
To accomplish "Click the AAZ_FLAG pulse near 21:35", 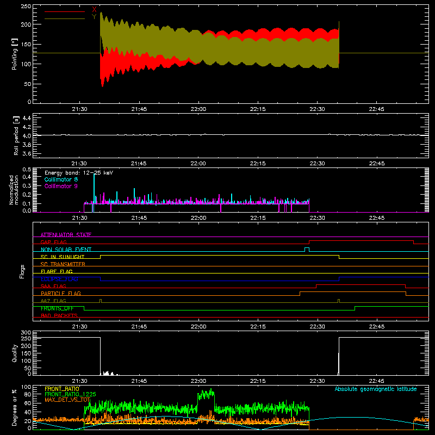I will click(x=101, y=301).
